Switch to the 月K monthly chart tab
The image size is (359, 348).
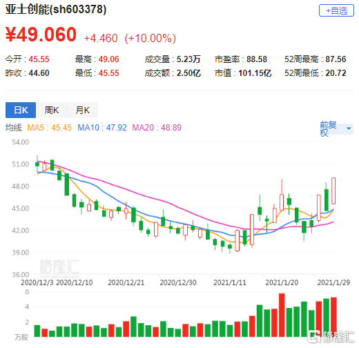(x=82, y=110)
